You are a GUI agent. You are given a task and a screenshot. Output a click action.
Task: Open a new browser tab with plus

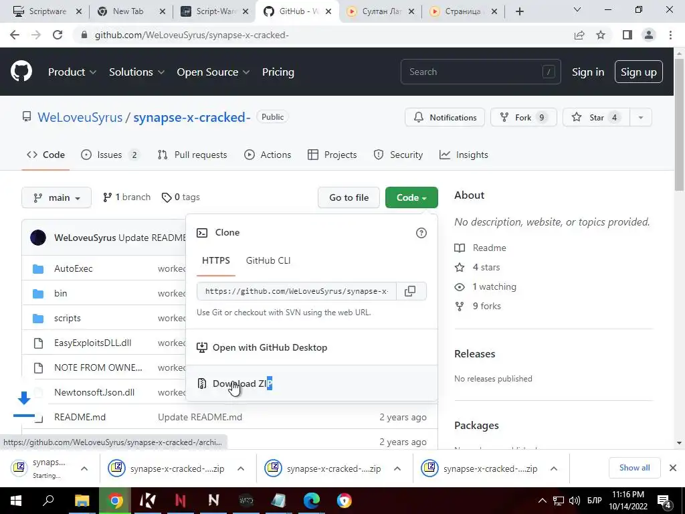pyautogui.click(x=519, y=12)
